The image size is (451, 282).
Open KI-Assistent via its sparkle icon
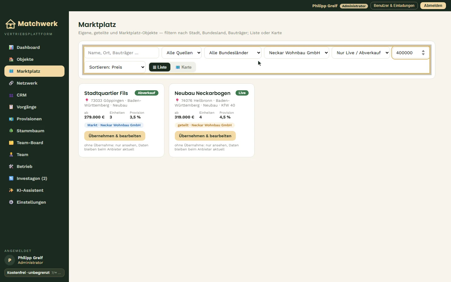(11, 190)
